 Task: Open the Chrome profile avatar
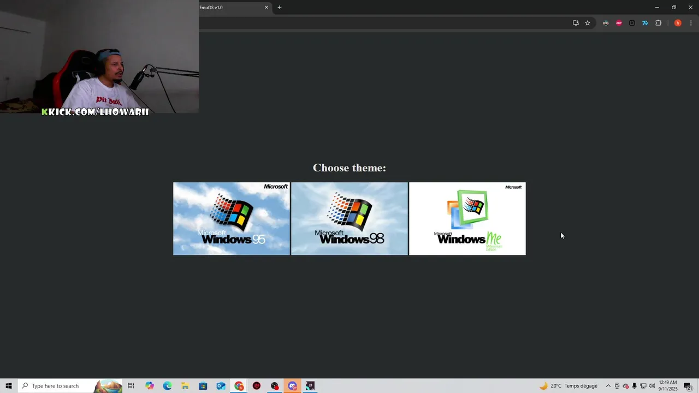point(678,23)
